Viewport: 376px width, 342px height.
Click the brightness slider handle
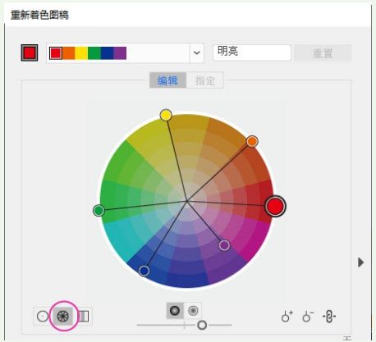(202, 325)
